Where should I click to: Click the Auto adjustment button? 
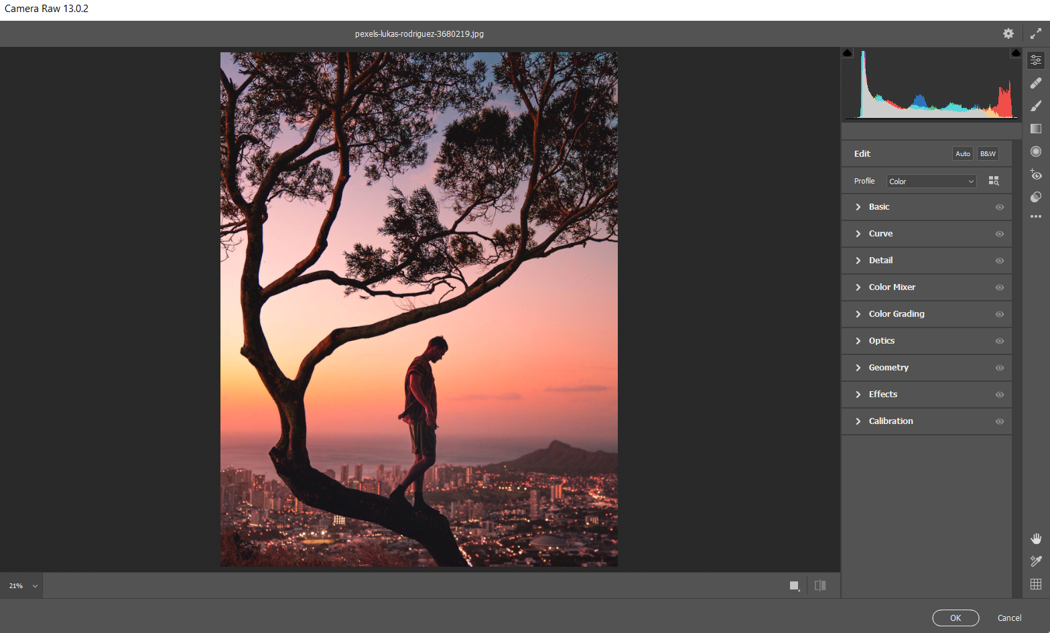click(x=962, y=153)
